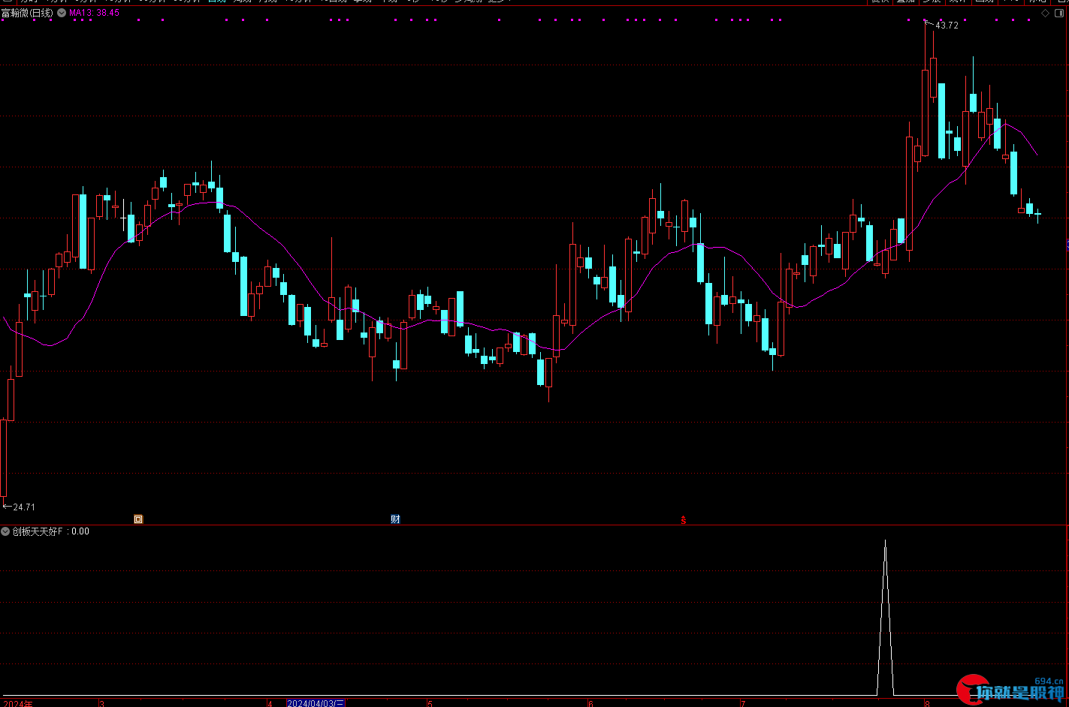This screenshot has width=1069, height=707.
Task: Select the 2024/04/03 date marker on timeline
Action: [316, 703]
